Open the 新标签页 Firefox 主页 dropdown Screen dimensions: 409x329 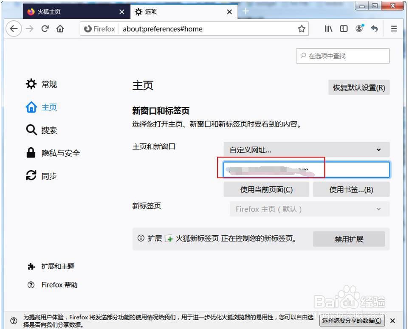point(310,209)
